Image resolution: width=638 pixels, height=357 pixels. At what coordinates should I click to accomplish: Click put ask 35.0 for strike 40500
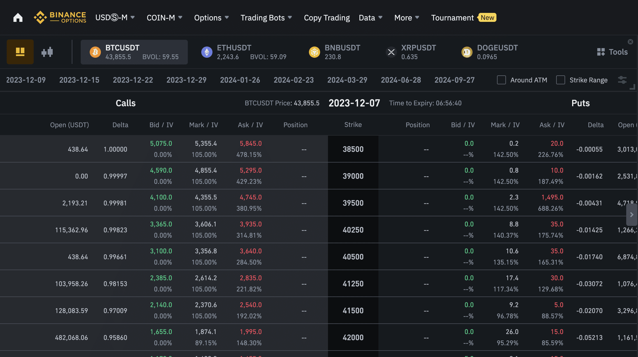point(557,251)
